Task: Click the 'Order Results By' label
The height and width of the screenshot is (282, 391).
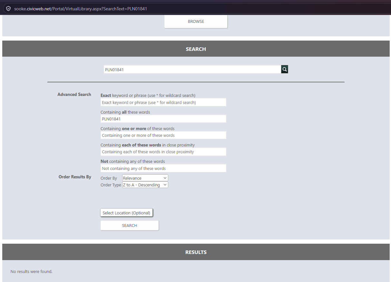Action: point(75,177)
